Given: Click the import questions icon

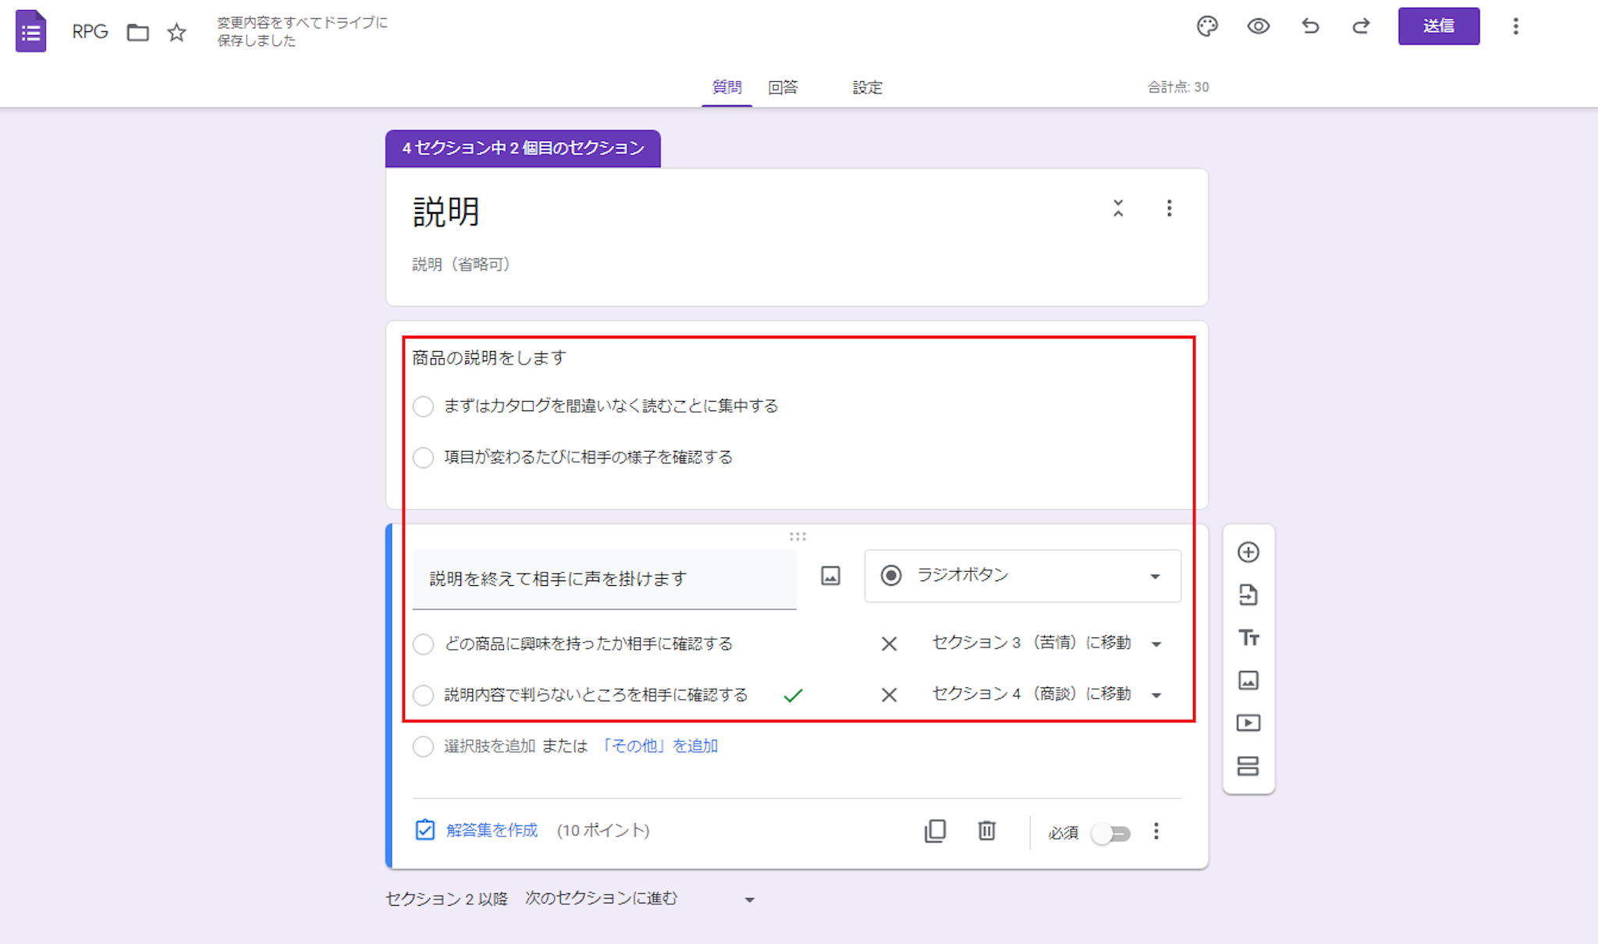Looking at the screenshot, I should pyautogui.click(x=1248, y=595).
